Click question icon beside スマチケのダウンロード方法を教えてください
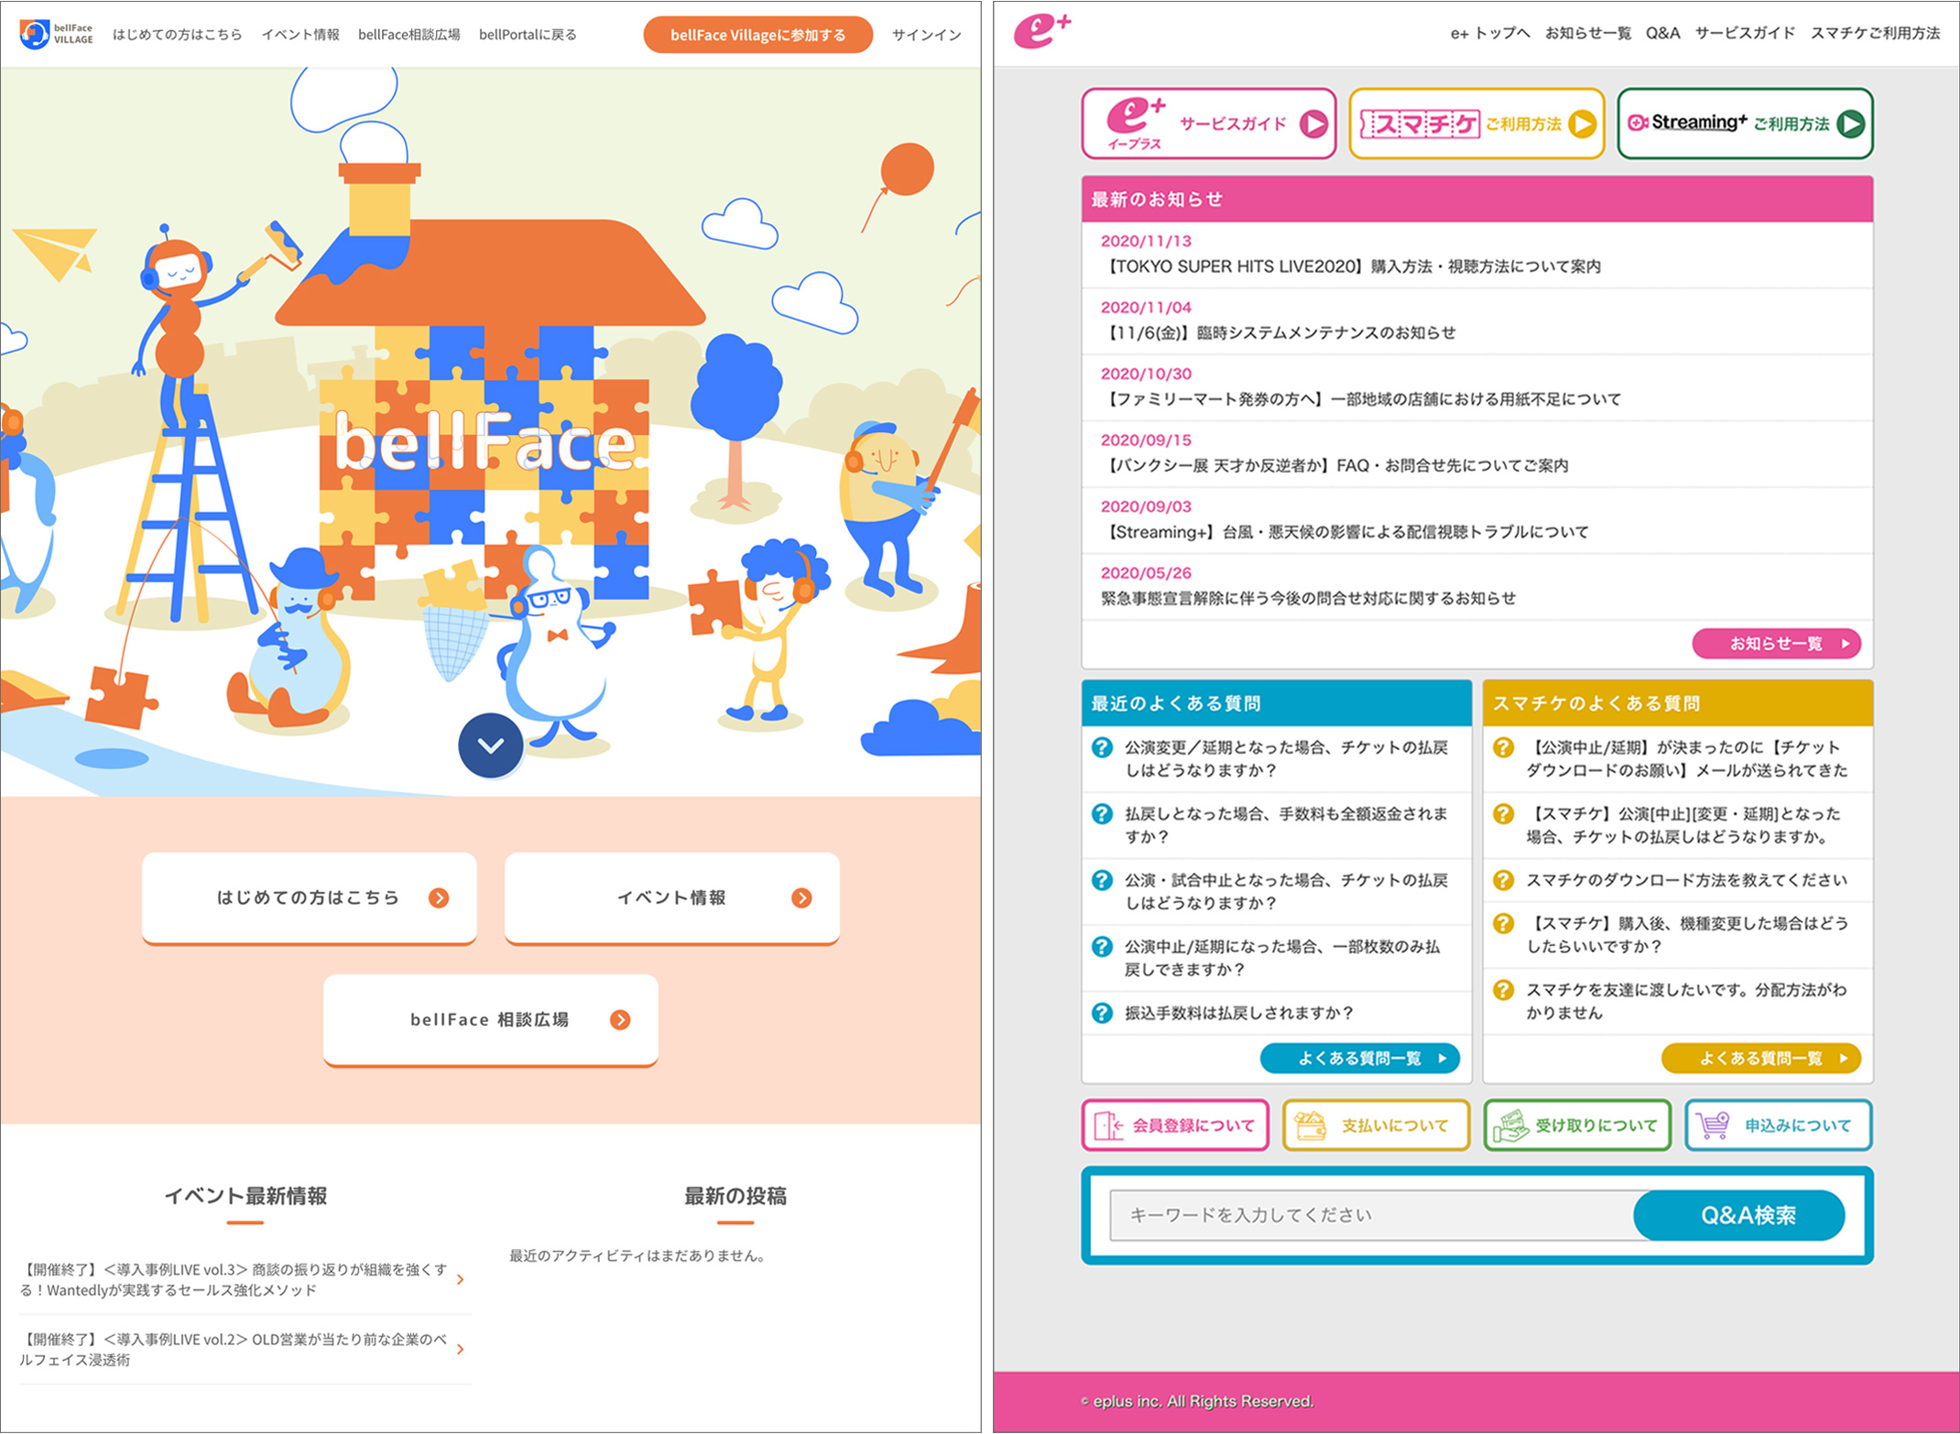The width and height of the screenshot is (1960, 1434). pos(1503,880)
